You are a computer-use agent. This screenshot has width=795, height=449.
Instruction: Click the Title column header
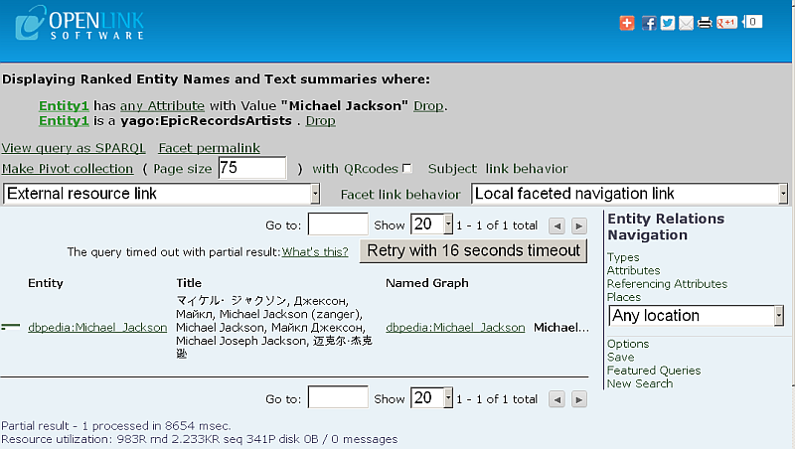point(189,283)
